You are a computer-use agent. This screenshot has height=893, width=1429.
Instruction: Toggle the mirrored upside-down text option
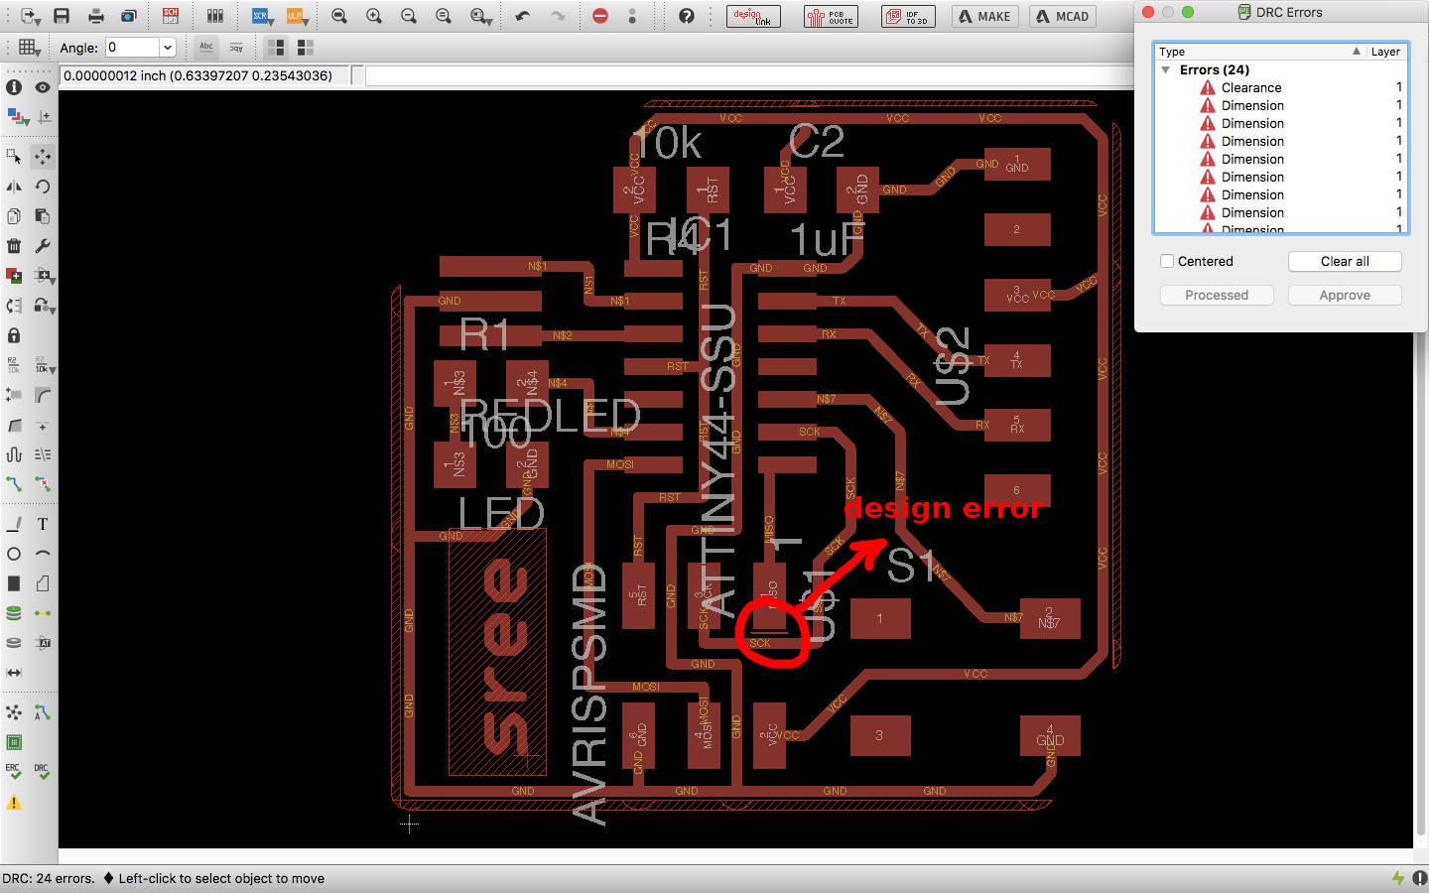pos(236,47)
